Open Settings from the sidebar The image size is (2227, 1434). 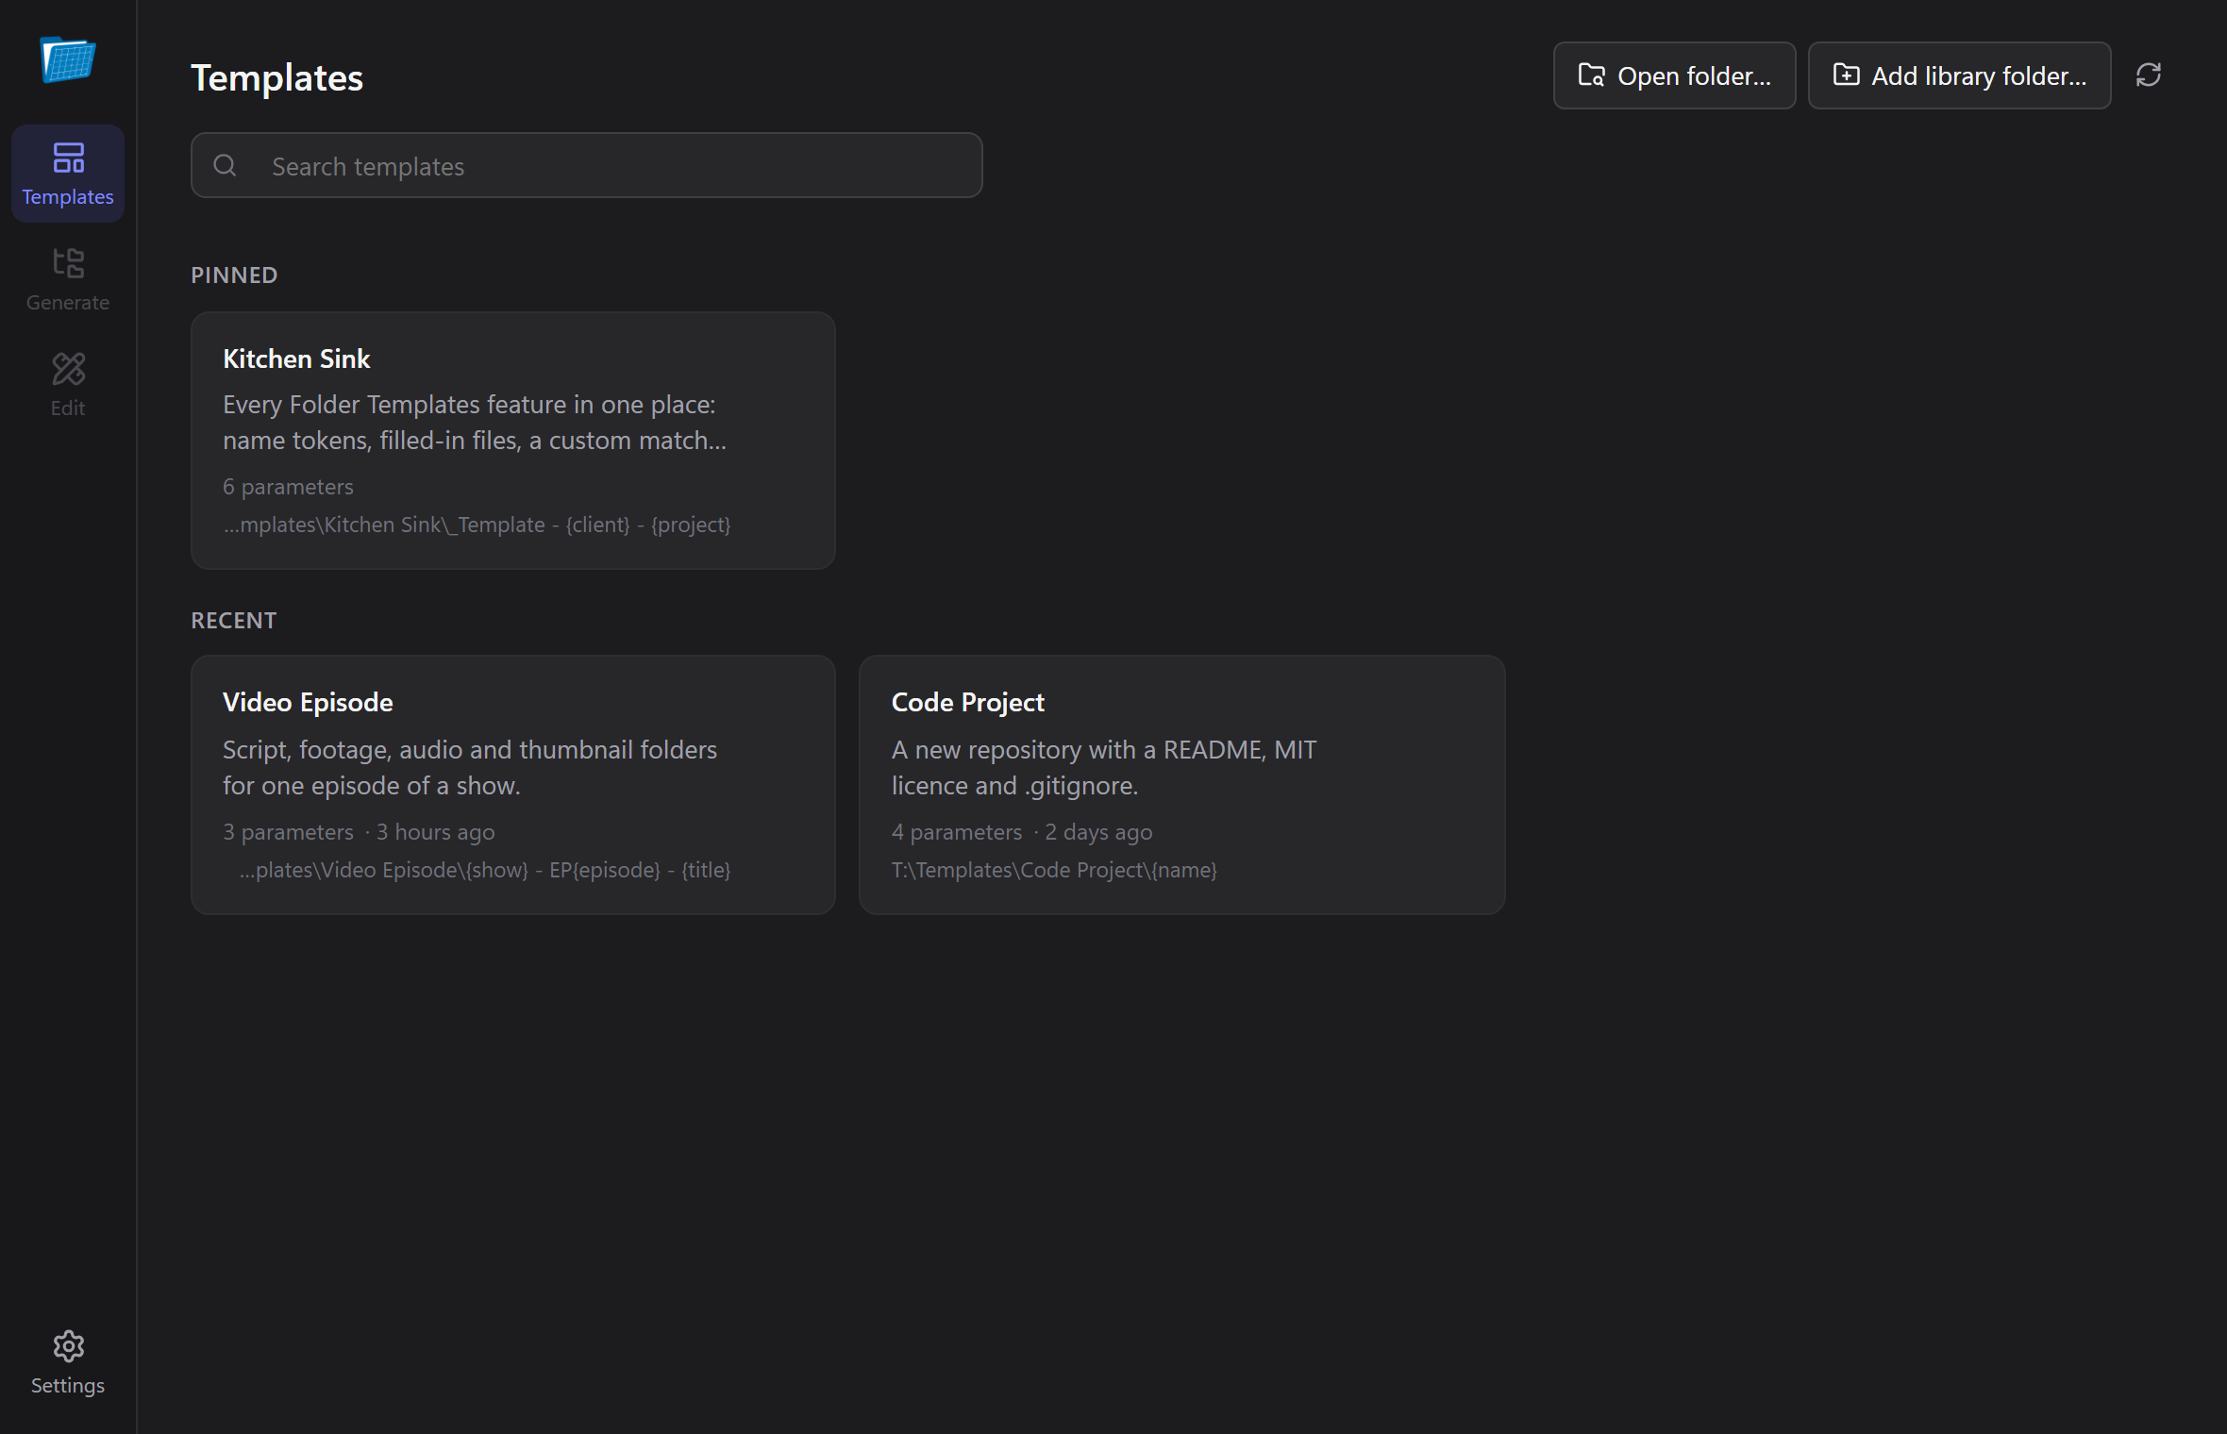coord(68,1362)
